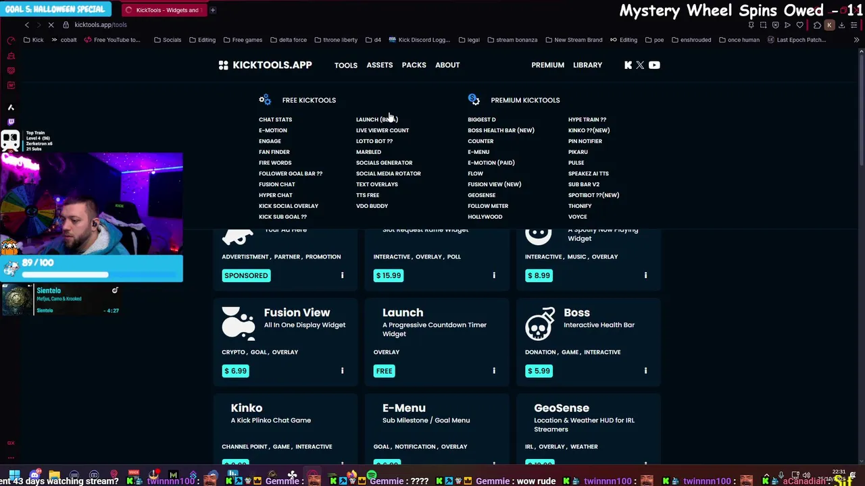Open KICK SOCIAL OVERLAY tool
Screen dimensions: 865x486
click(289, 206)
